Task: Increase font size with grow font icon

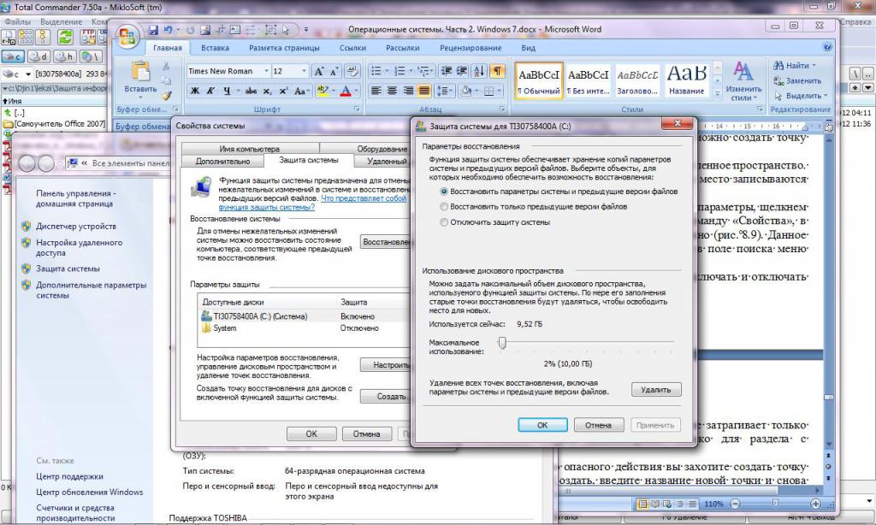Action: pos(319,71)
